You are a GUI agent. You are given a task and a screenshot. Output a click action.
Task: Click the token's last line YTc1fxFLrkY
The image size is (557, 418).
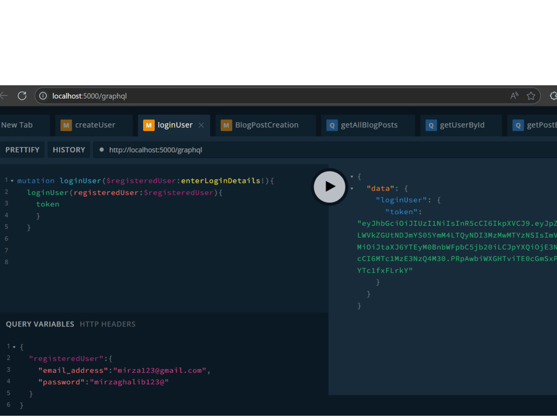pyautogui.click(x=385, y=270)
